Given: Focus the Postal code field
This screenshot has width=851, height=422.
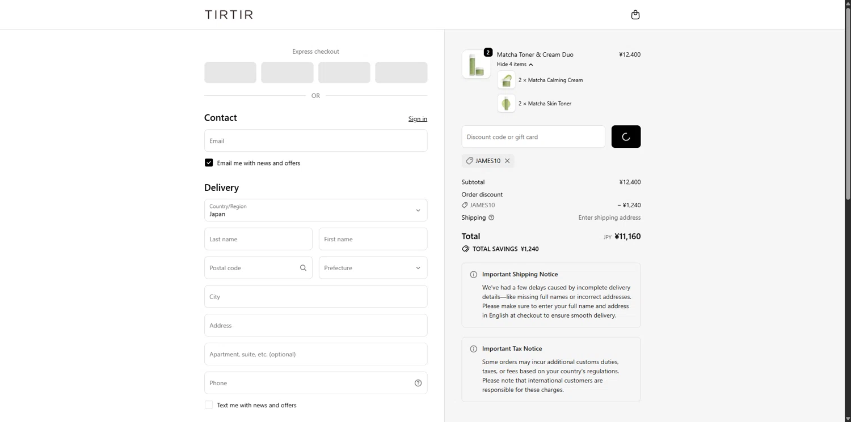Looking at the screenshot, I should (x=258, y=268).
